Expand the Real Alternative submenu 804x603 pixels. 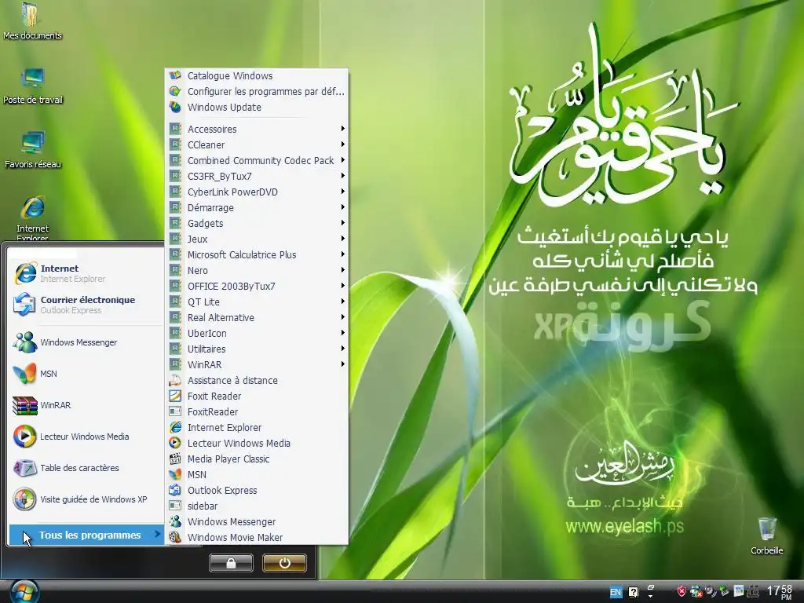[x=257, y=317]
